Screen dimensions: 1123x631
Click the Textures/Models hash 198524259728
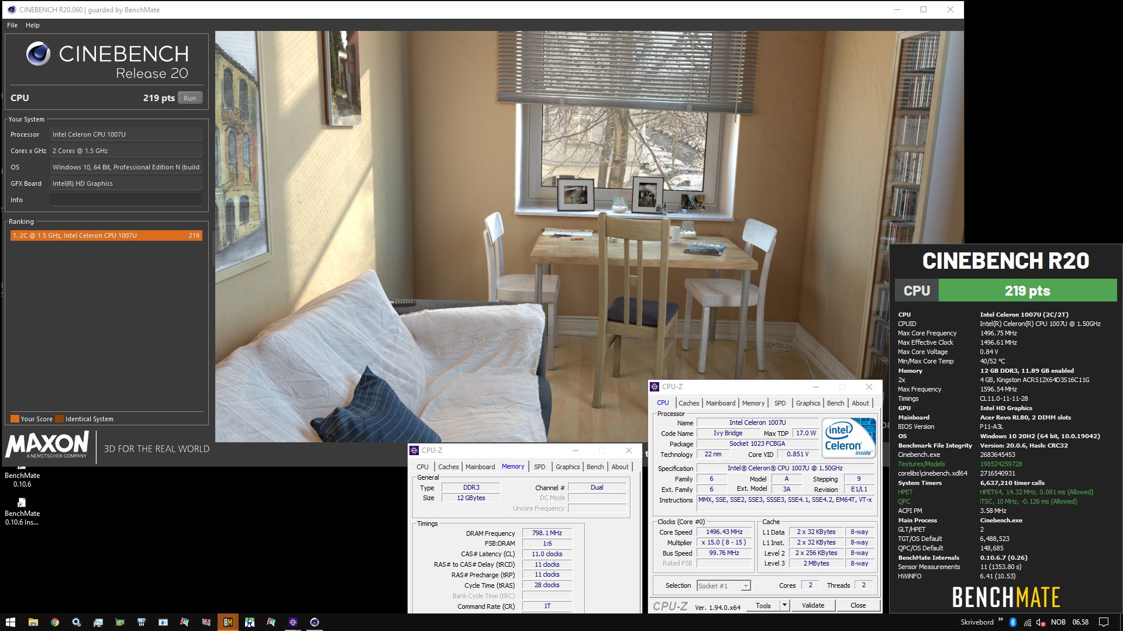1001,464
